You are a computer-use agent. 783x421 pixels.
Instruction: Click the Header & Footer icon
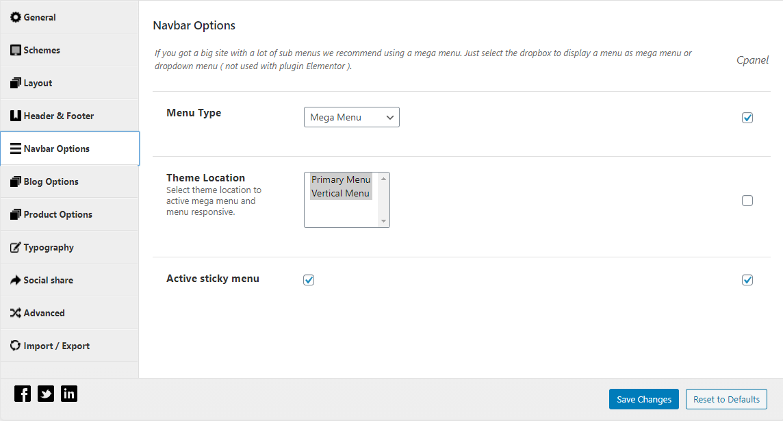coord(16,116)
